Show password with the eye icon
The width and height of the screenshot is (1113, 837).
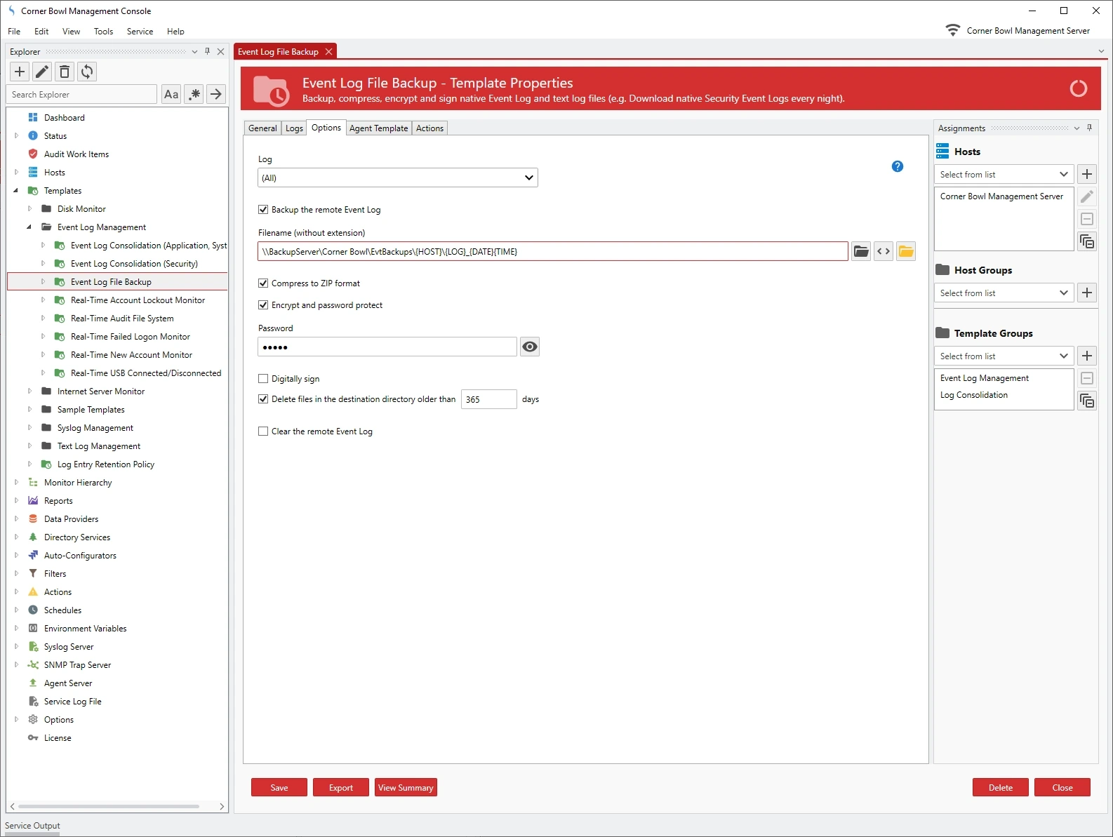[530, 347]
